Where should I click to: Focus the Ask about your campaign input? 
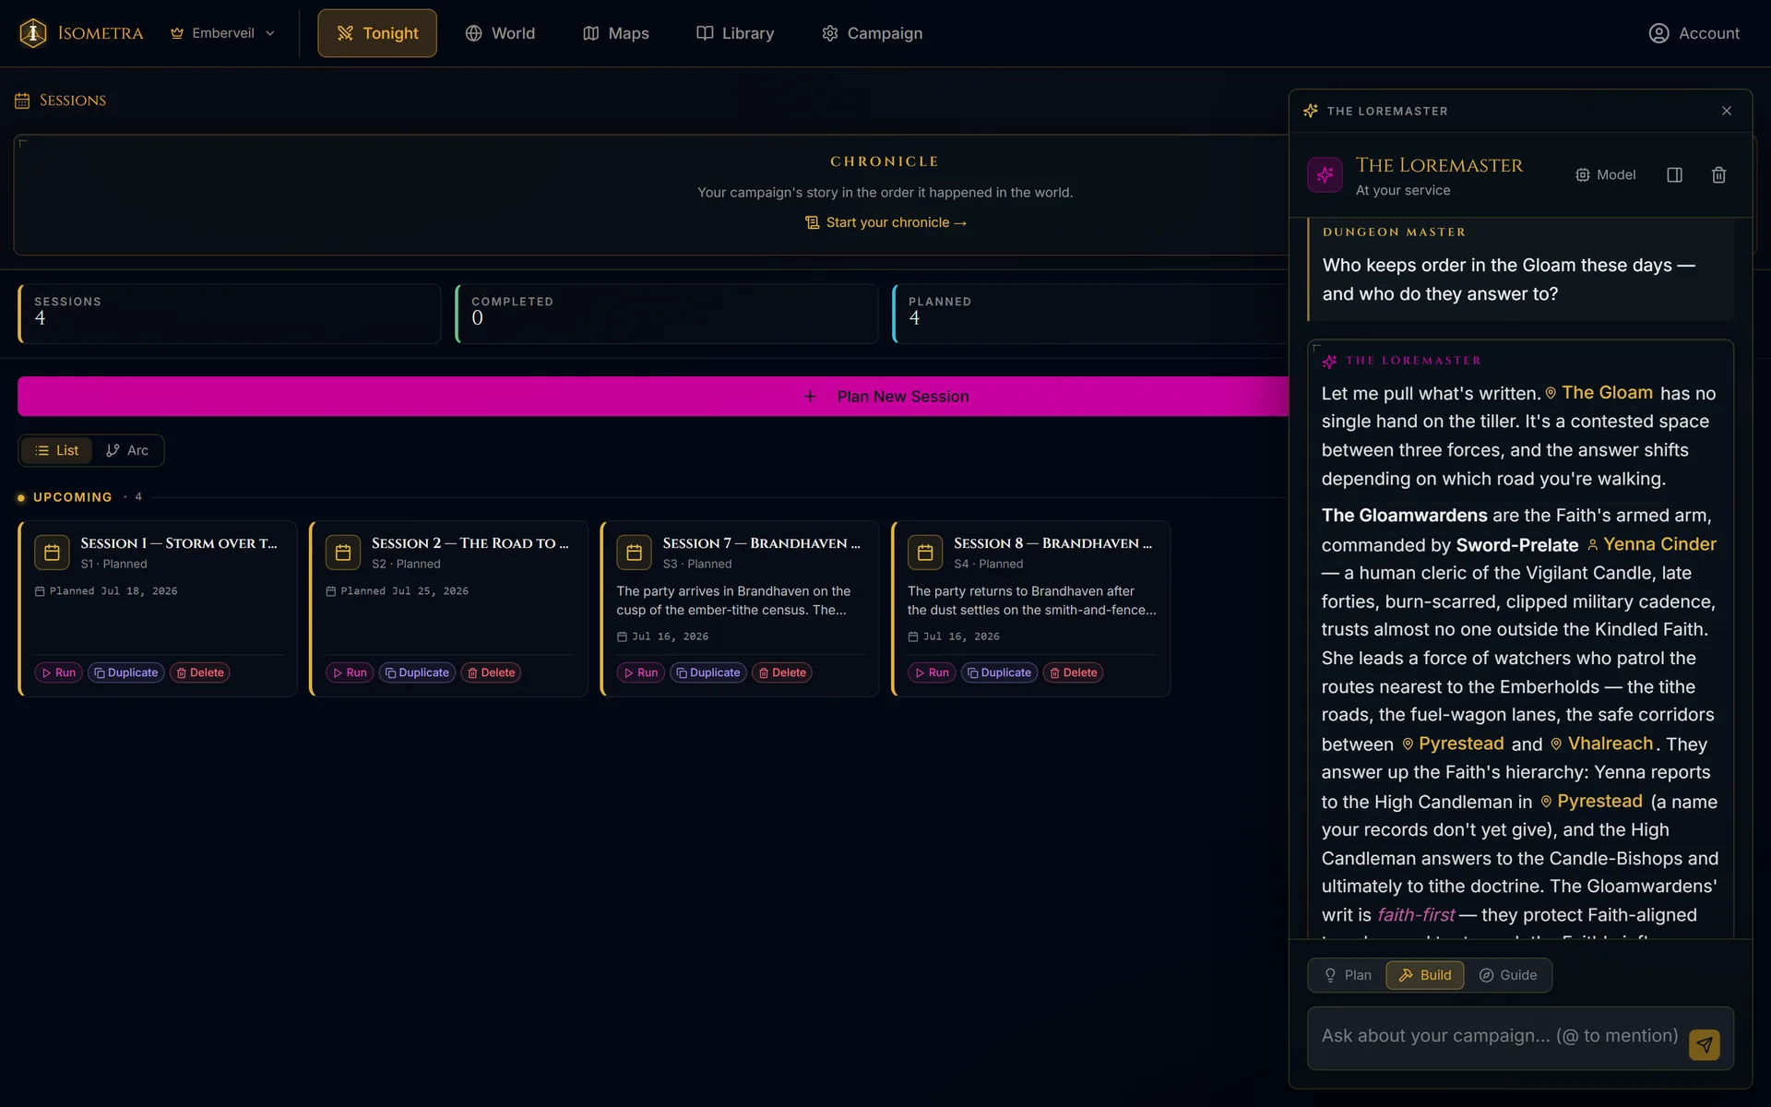tap(1499, 1036)
